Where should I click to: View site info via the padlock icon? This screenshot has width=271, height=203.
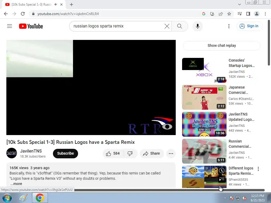33,14
